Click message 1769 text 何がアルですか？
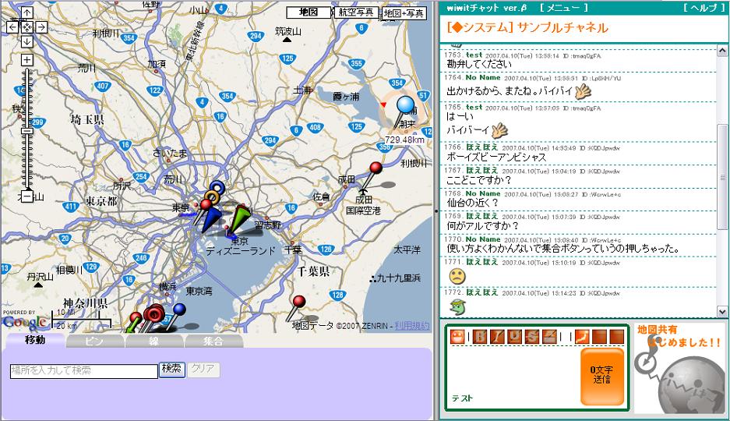 (482, 226)
